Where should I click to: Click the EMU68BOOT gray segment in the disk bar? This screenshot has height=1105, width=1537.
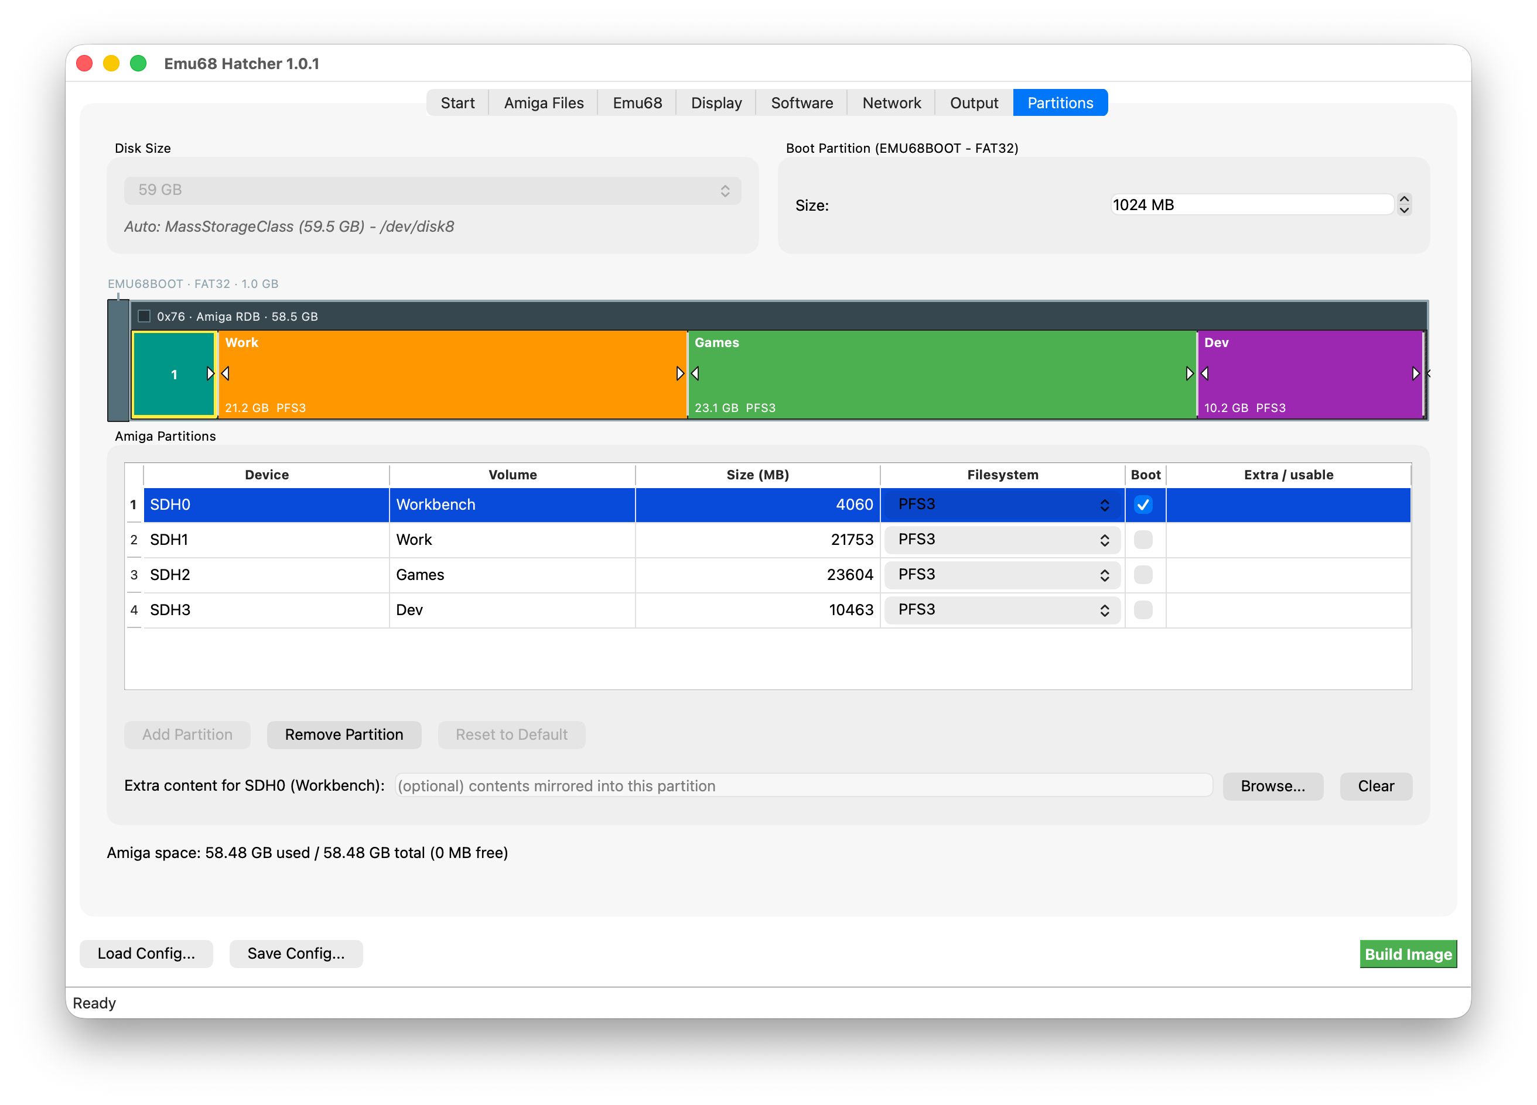[118, 360]
